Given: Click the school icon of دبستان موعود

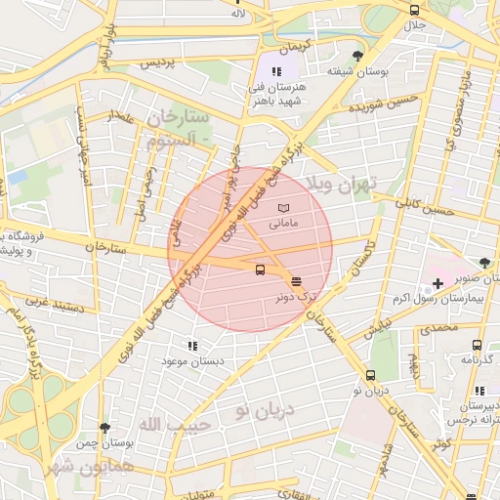Looking at the screenshot, I should (x=192, y=346).
